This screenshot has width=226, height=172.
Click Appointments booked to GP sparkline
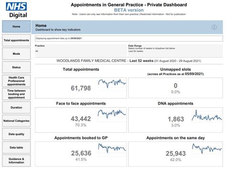pyautogui.click(x=112, y=148)
